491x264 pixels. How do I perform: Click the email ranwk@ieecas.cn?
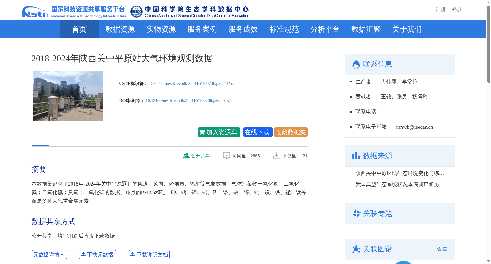tap(415, 127)
